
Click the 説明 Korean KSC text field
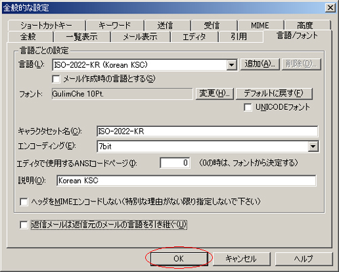(186, 180)
